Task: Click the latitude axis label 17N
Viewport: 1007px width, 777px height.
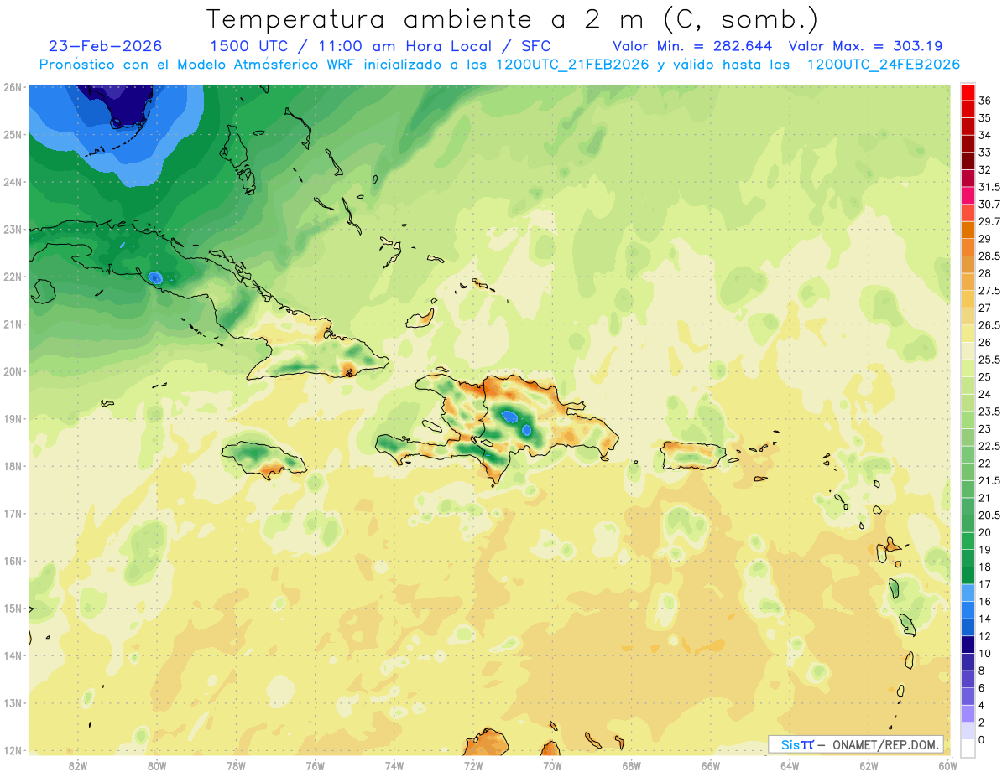Action: [x=13, y=514]
